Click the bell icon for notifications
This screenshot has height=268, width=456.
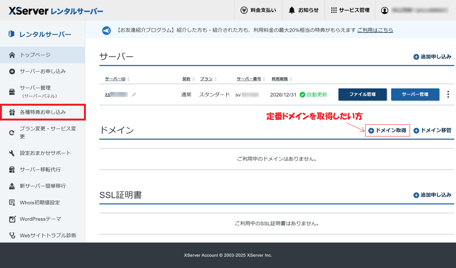(292, 10)
